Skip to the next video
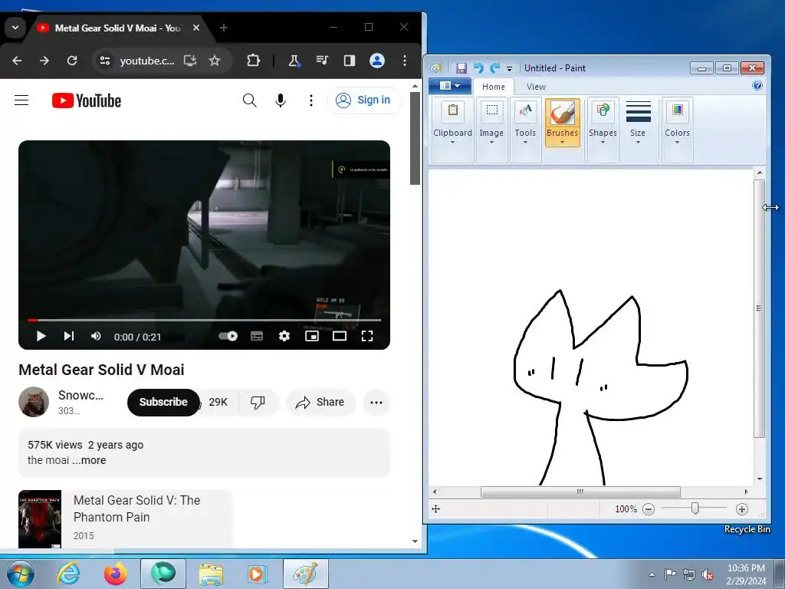The width and height of the screenshot is (785, 589). [69, 336]
